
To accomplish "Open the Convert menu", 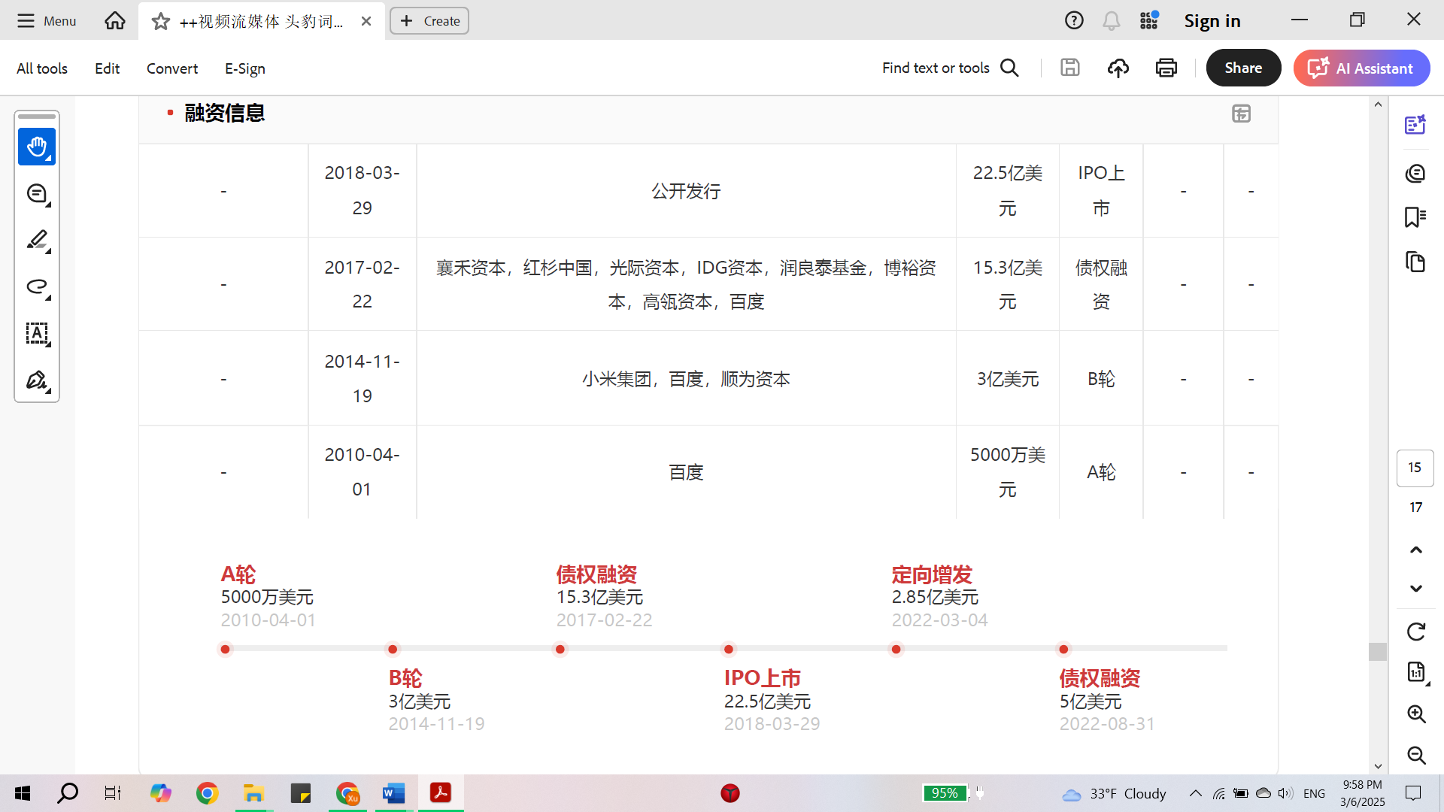I will tap(172, 68).
